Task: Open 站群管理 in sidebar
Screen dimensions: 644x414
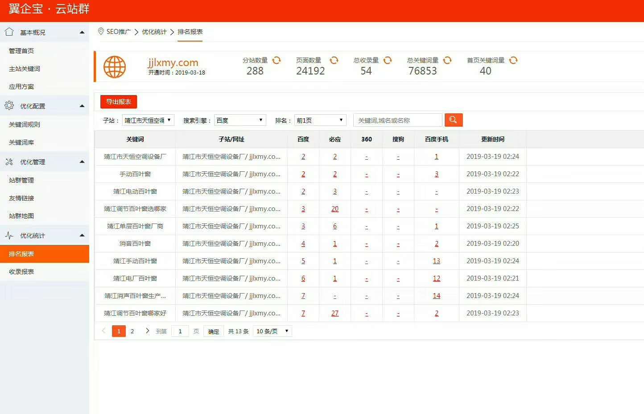Action: point(21,180)
